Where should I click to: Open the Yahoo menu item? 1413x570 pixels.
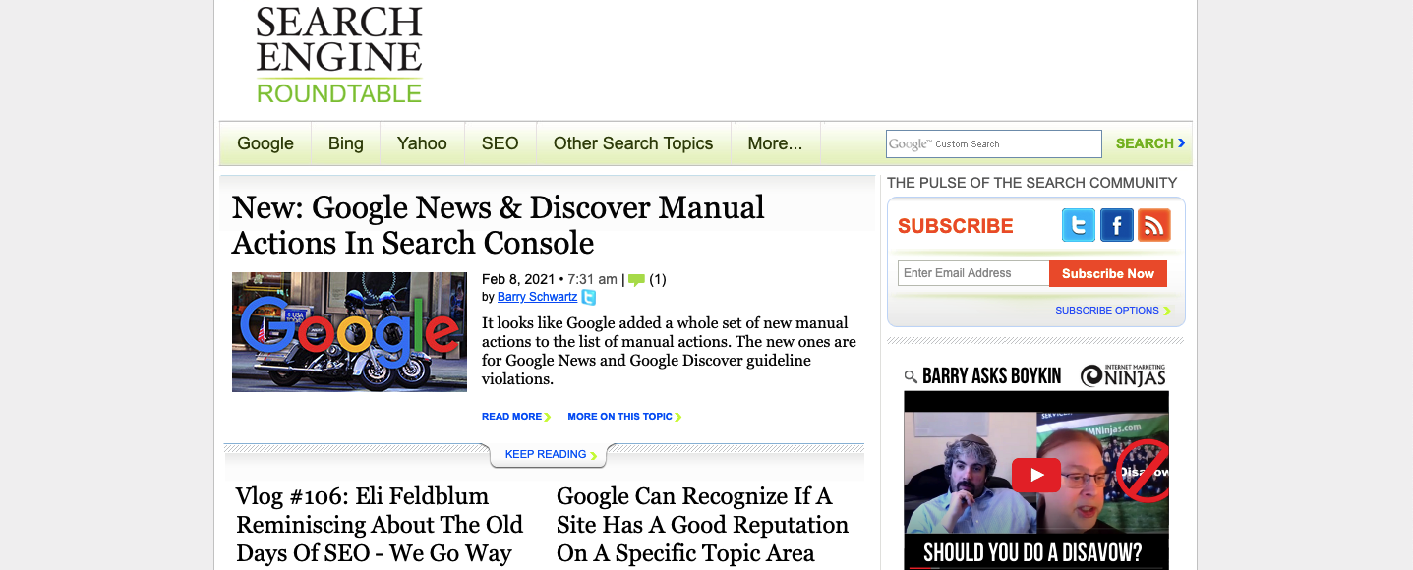click(x=422, y=143)
